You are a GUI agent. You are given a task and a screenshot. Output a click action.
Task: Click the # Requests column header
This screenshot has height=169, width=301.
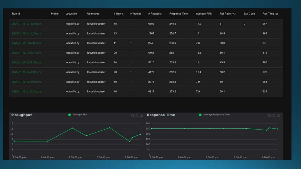155,14
